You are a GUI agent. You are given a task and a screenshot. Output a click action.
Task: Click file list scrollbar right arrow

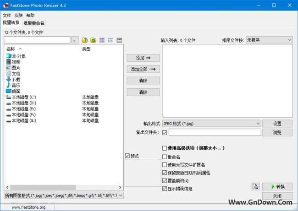[120, 188]
